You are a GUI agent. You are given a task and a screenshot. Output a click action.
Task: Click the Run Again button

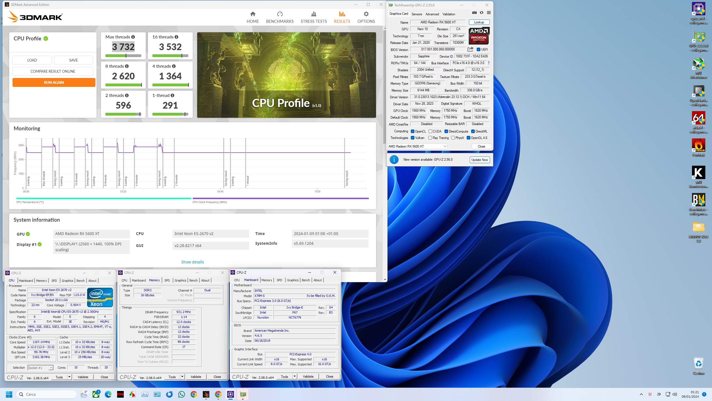tap(54, 82)
